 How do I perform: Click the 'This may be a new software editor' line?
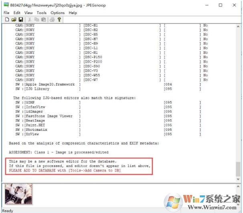coord(63,161)
